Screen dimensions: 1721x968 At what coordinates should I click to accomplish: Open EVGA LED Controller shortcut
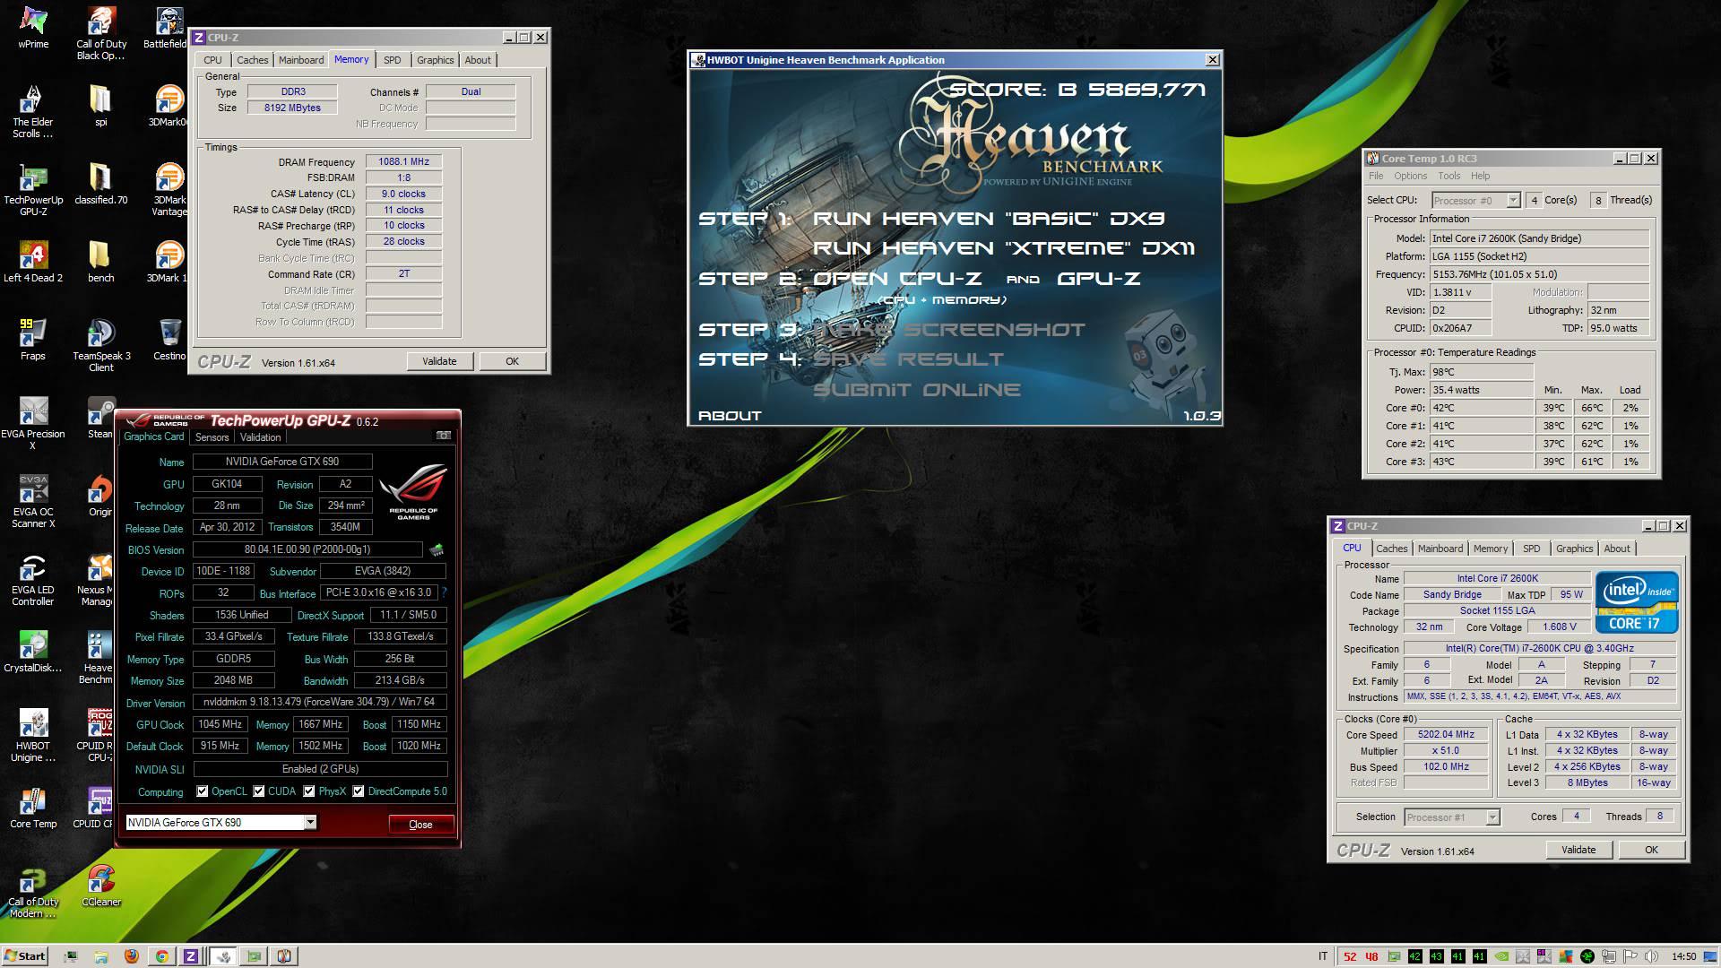click(33, 580)
